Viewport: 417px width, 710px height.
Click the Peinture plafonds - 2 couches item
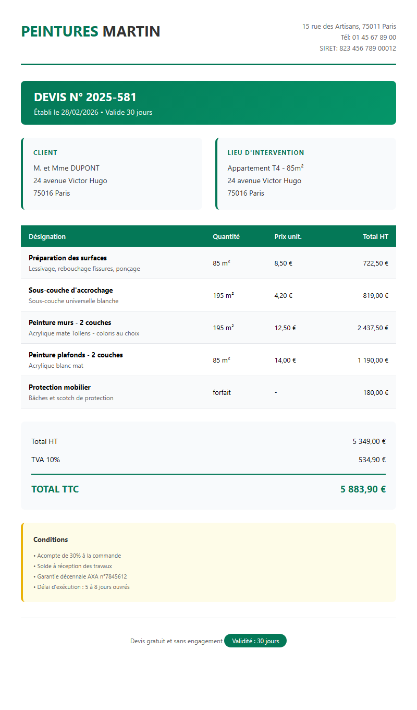(76, 355)
